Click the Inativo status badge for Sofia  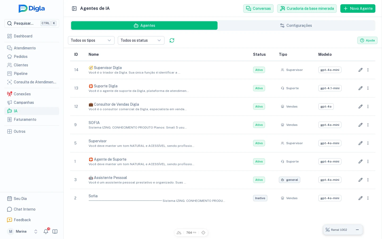coord(260,198)
